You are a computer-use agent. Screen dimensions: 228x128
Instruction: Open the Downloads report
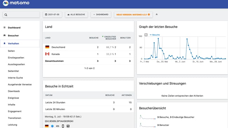[x=14, y=91]
